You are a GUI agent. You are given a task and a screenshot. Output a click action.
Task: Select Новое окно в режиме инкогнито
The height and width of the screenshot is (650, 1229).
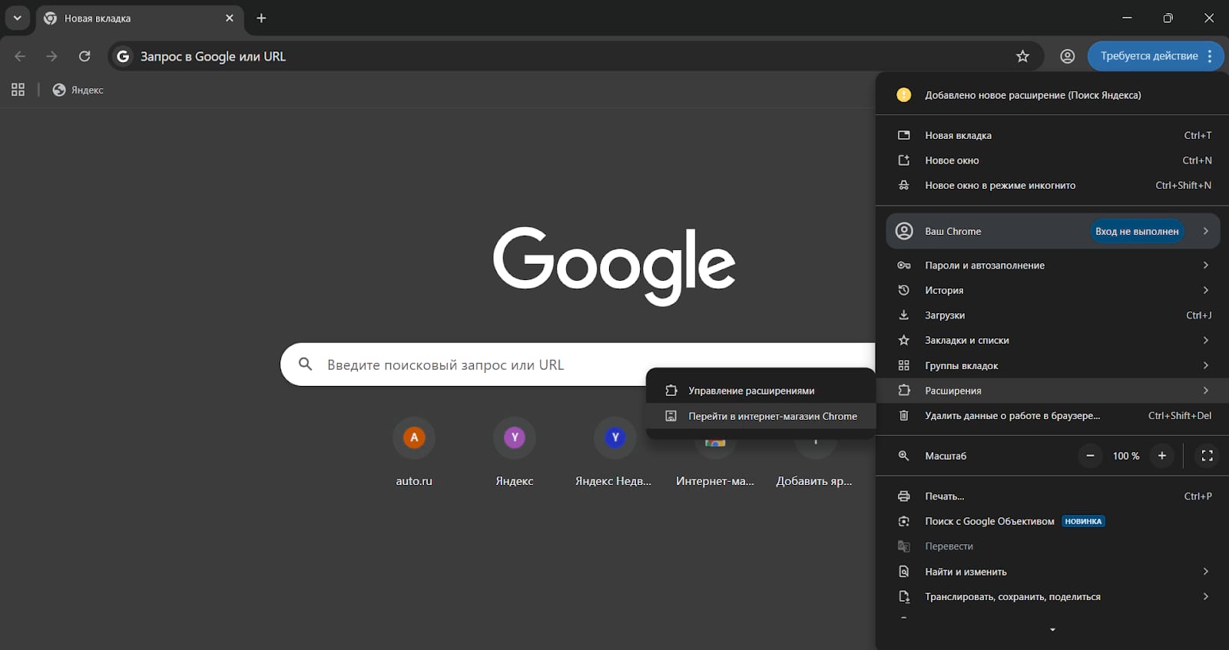click(x=999, y=185)
